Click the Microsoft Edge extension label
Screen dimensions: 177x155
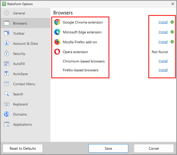pyautogui.click(x=82, y=32)
